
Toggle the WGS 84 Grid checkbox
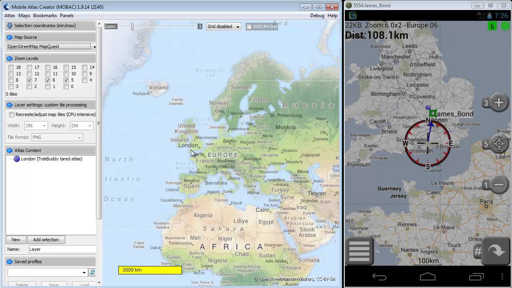249,26
